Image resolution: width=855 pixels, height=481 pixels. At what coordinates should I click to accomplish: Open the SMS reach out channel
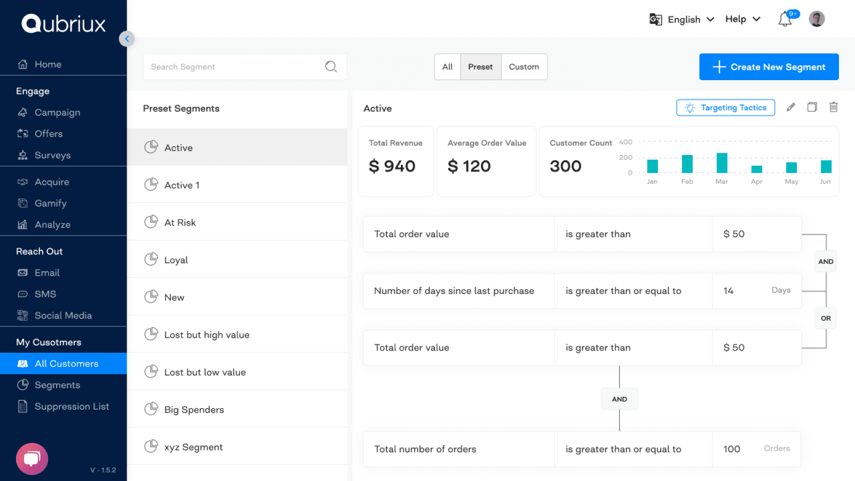coord(45,294)
